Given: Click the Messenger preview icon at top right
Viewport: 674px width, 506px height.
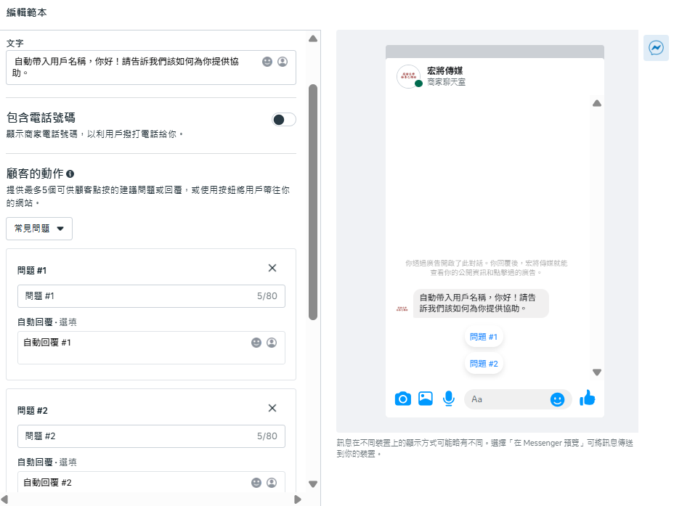Looking at the screenshot, I should (x=656, y=48).
